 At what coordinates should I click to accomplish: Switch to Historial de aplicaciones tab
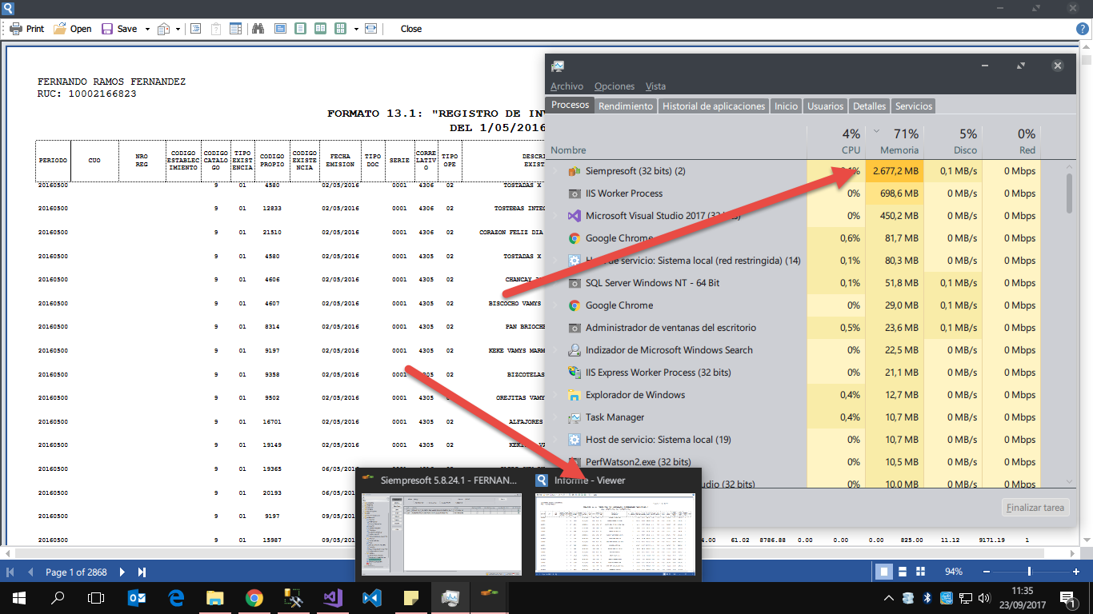(714, 106)
